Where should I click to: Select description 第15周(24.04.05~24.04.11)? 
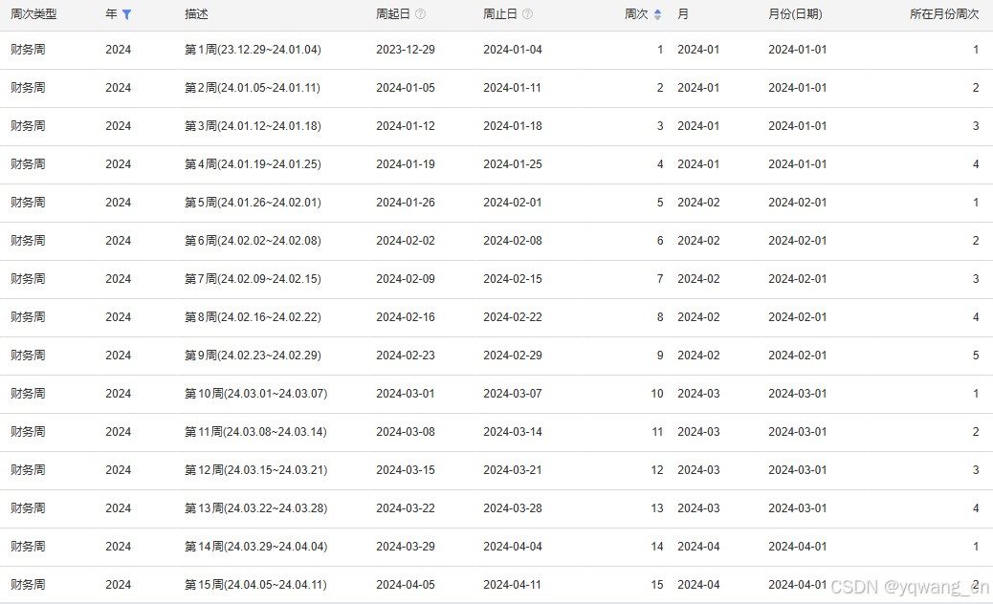tap(255, 584)
